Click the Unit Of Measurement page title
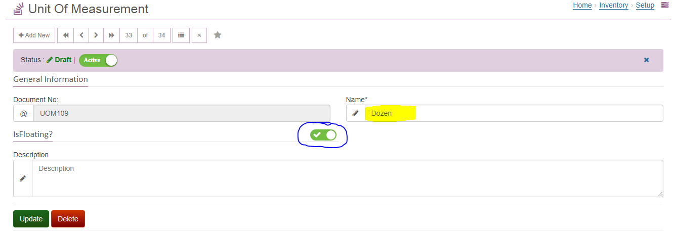 pyautogui.click(x=89, y=9)
